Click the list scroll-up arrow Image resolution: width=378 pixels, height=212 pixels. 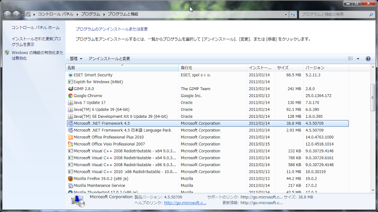coord(373,67)
